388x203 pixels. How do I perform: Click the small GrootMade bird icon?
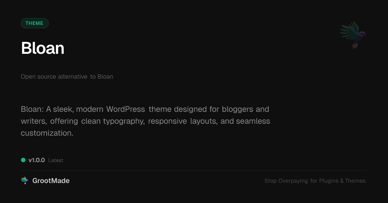coord(25,181)
